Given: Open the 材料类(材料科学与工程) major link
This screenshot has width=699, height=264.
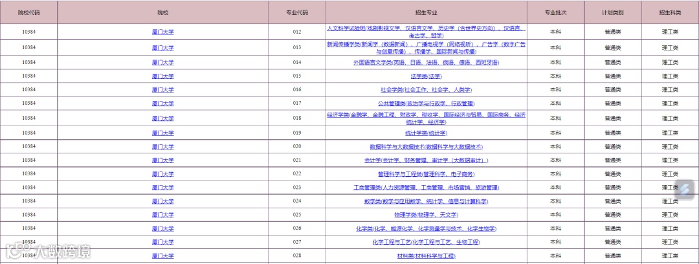Looking at the screenshot, I should [x=426, y=256].
